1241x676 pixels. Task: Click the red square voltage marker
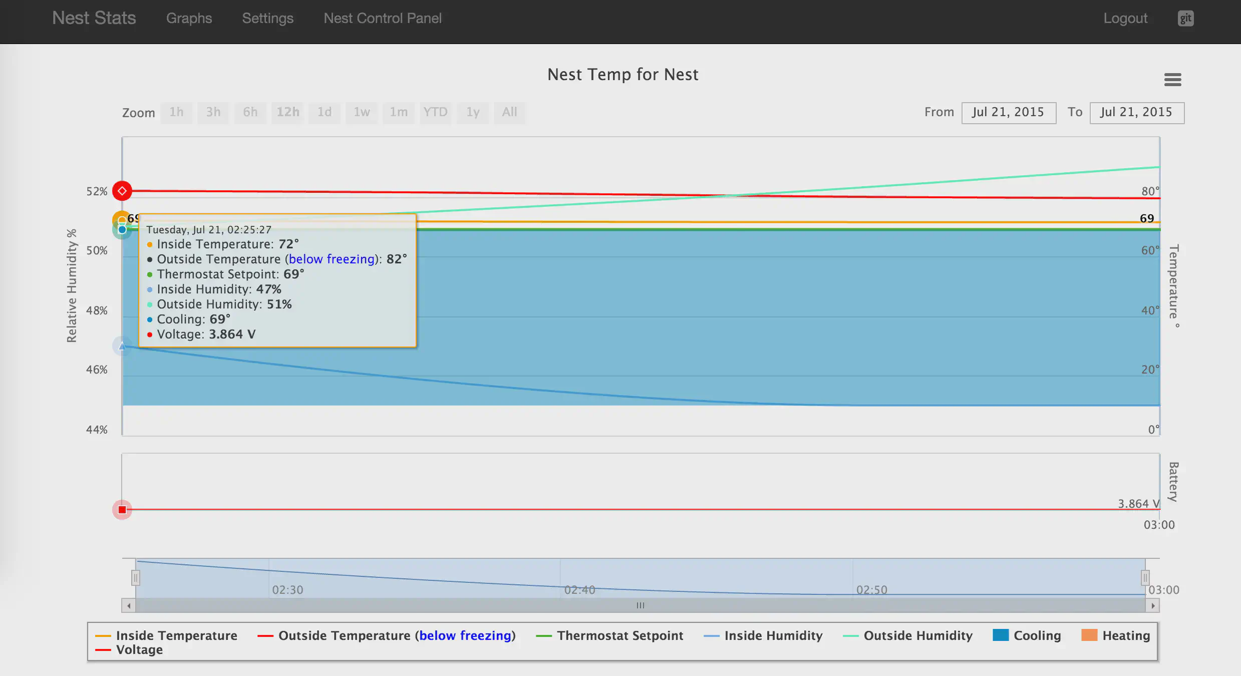122,510
